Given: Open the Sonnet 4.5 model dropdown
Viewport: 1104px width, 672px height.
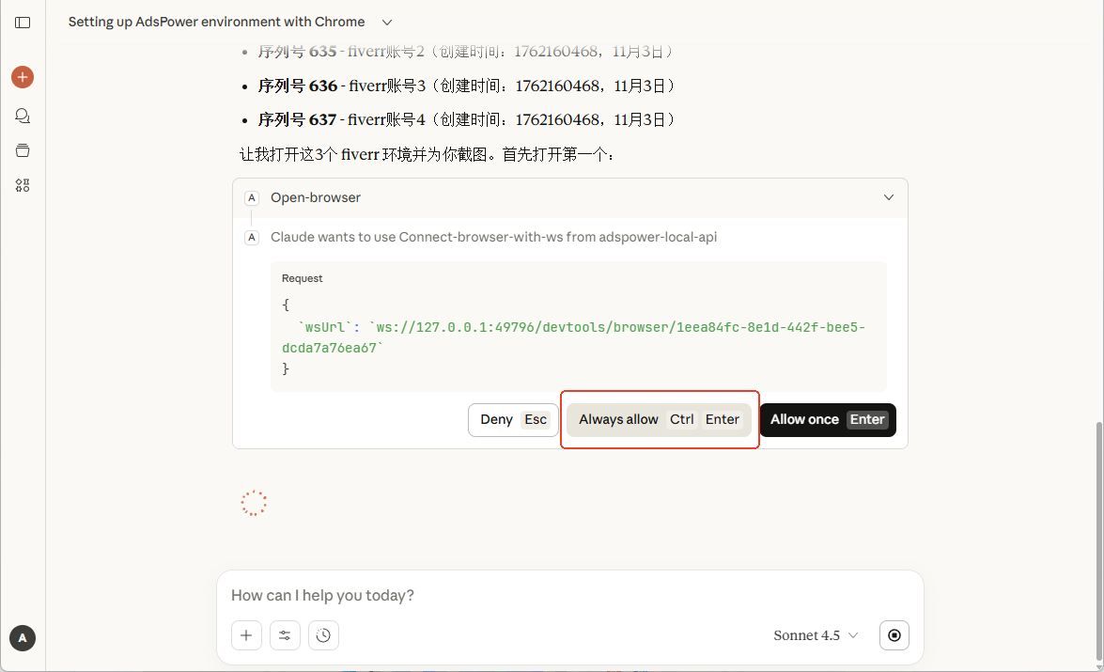Looking at the screenshot, I should (814, 635).
